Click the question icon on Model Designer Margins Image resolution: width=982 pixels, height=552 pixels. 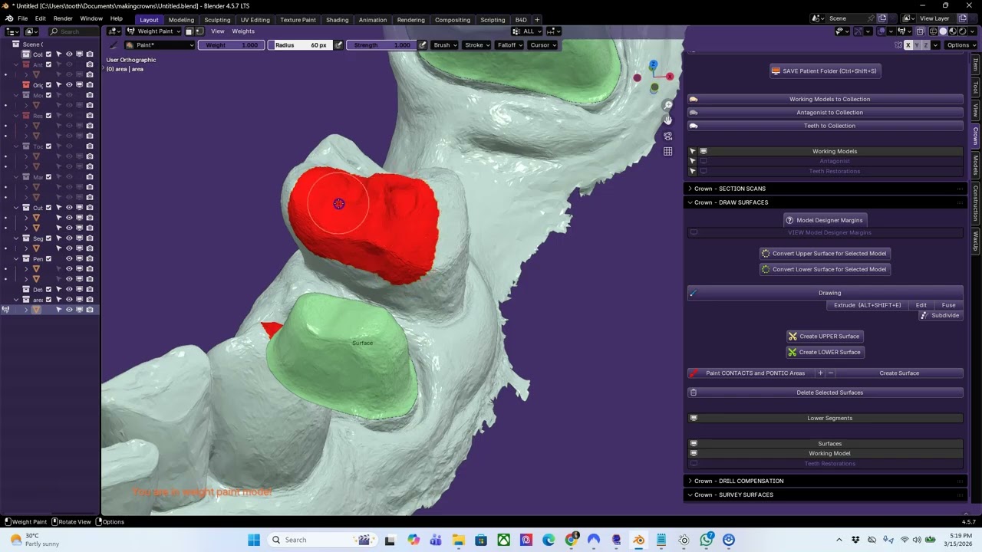click(789, 220)
